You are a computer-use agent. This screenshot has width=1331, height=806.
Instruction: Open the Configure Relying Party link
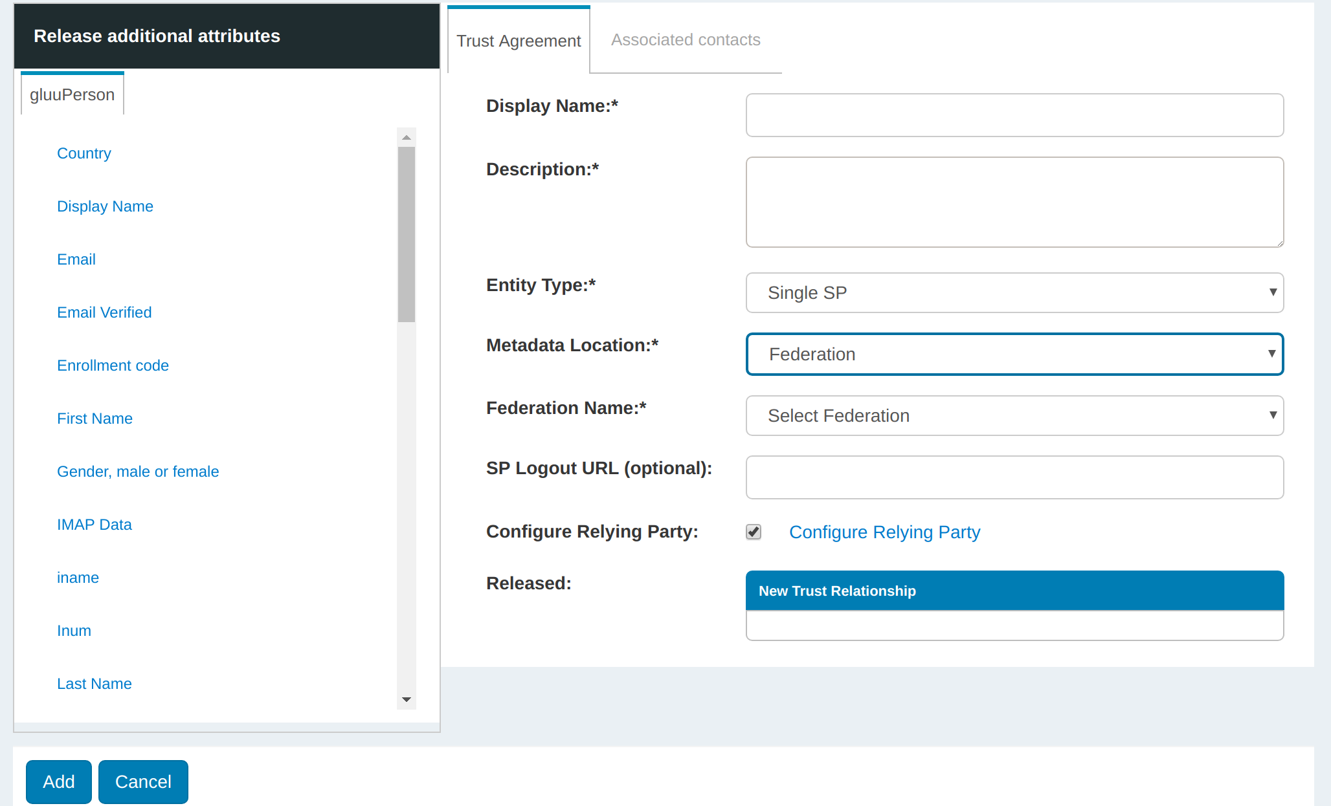[884, 532]
